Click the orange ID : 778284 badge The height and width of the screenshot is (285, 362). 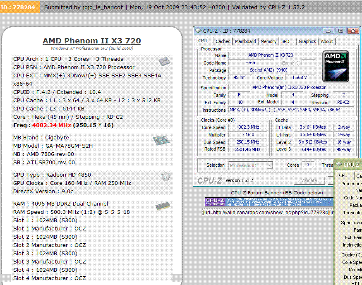(20, 7)
